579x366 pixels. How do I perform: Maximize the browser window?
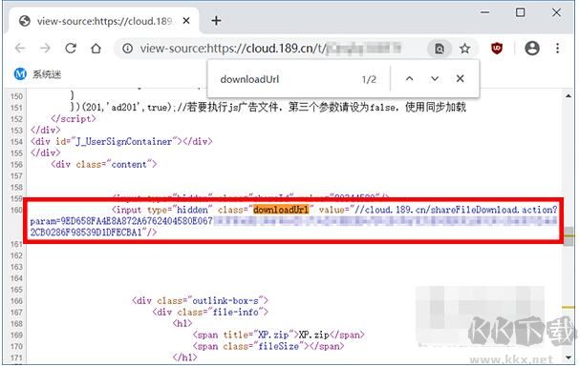(x=520, y=12)
